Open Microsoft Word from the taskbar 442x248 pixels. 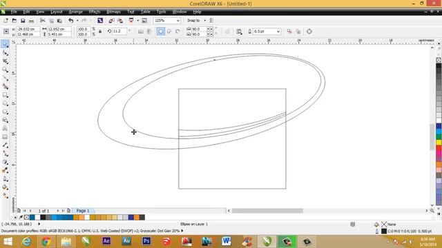tap(227, 242)
